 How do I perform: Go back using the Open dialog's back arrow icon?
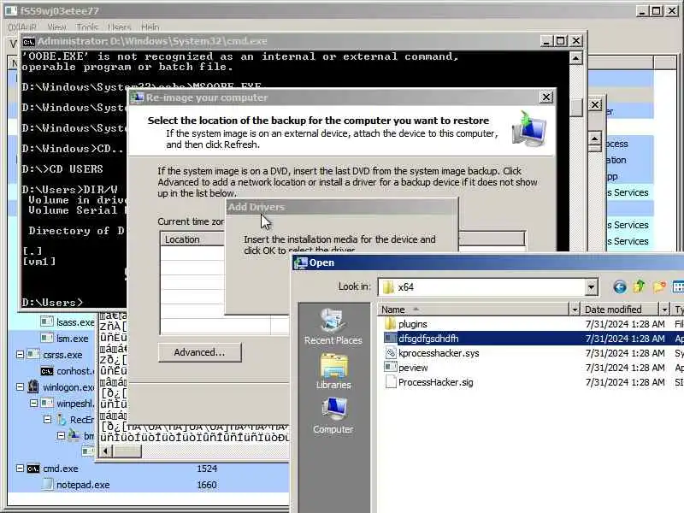(x=619, y=286)
